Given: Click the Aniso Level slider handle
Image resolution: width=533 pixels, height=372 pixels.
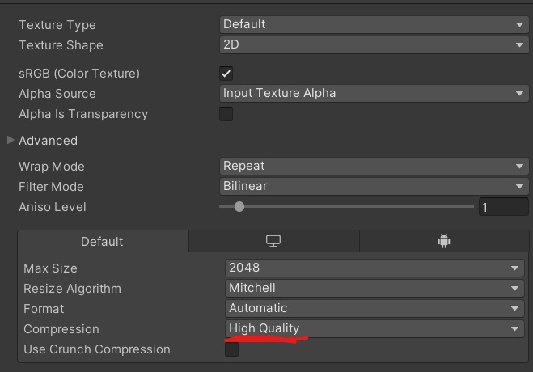Looking at the screenshot, I should [239, 207].
